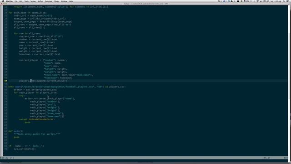The image size is (291, 164).
Task: Click the 'for row in all_rows:' line
Action: click(x=27, y=33)
